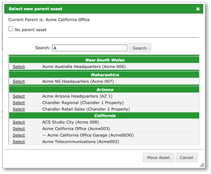Image resolution: width=211 pixels, height=174 pixels.
Task: Select Acme California Office Garage (Acme003G)
Action: tap(19, 135)
